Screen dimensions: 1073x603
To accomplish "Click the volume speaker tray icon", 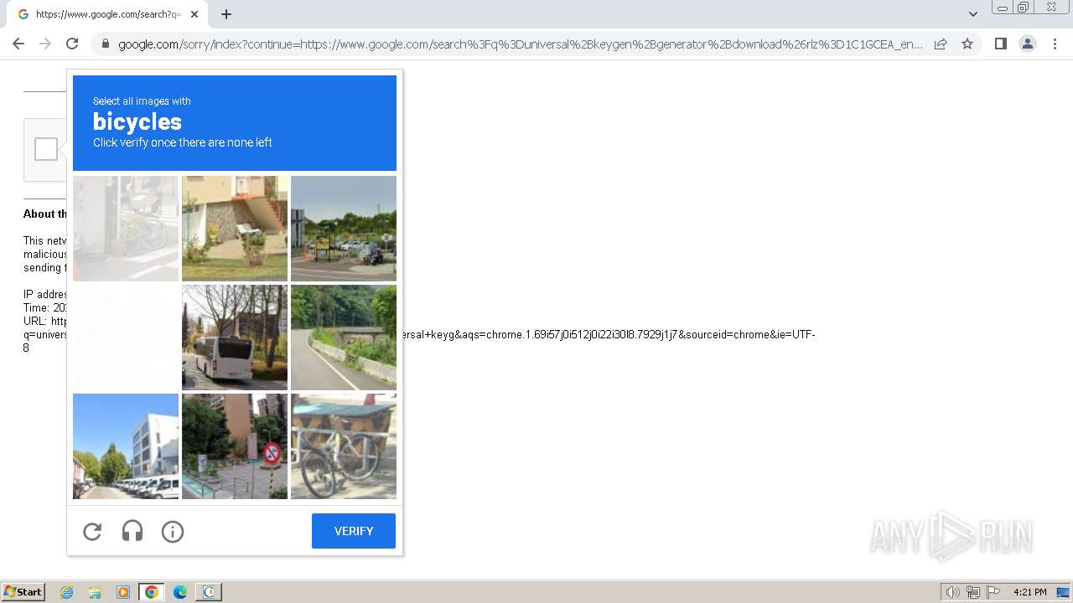I will click(952, 592).
